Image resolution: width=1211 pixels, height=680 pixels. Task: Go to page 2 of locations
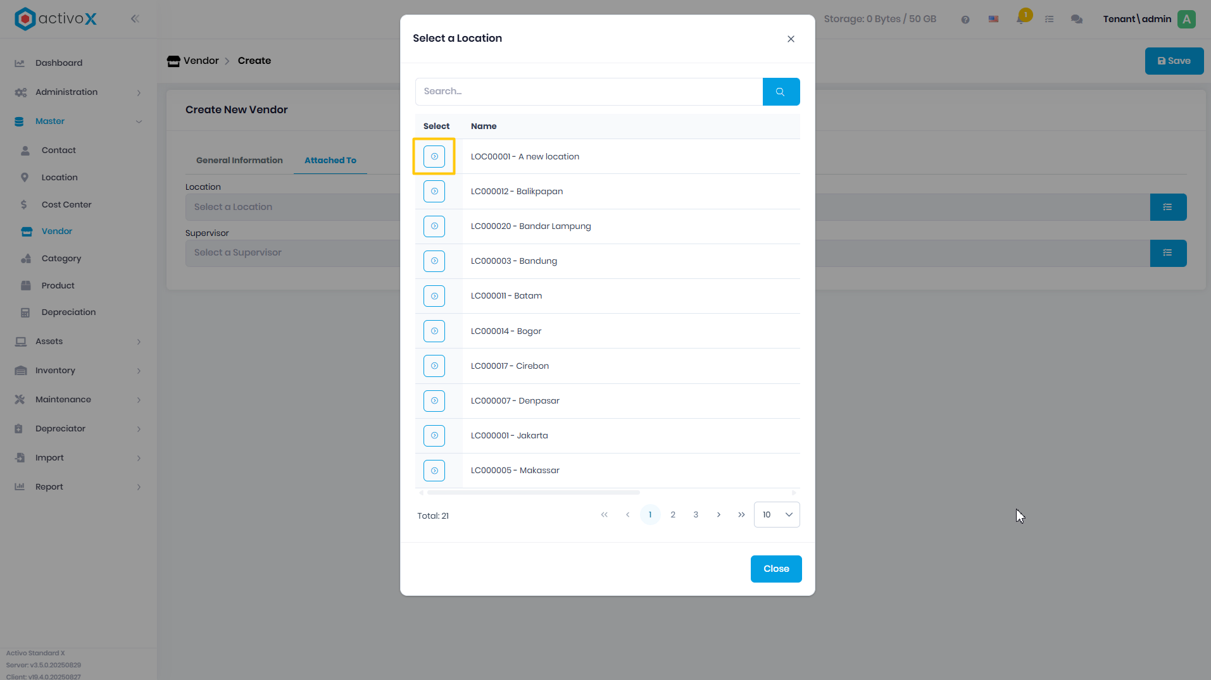click(x=673, y=514)
